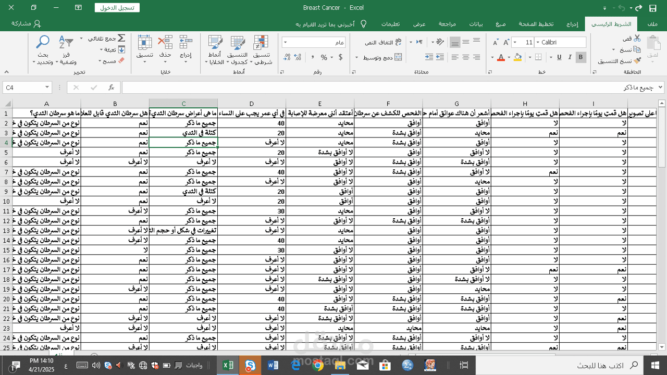Open the Formulas (صيغ) tab

click(501, 24)
